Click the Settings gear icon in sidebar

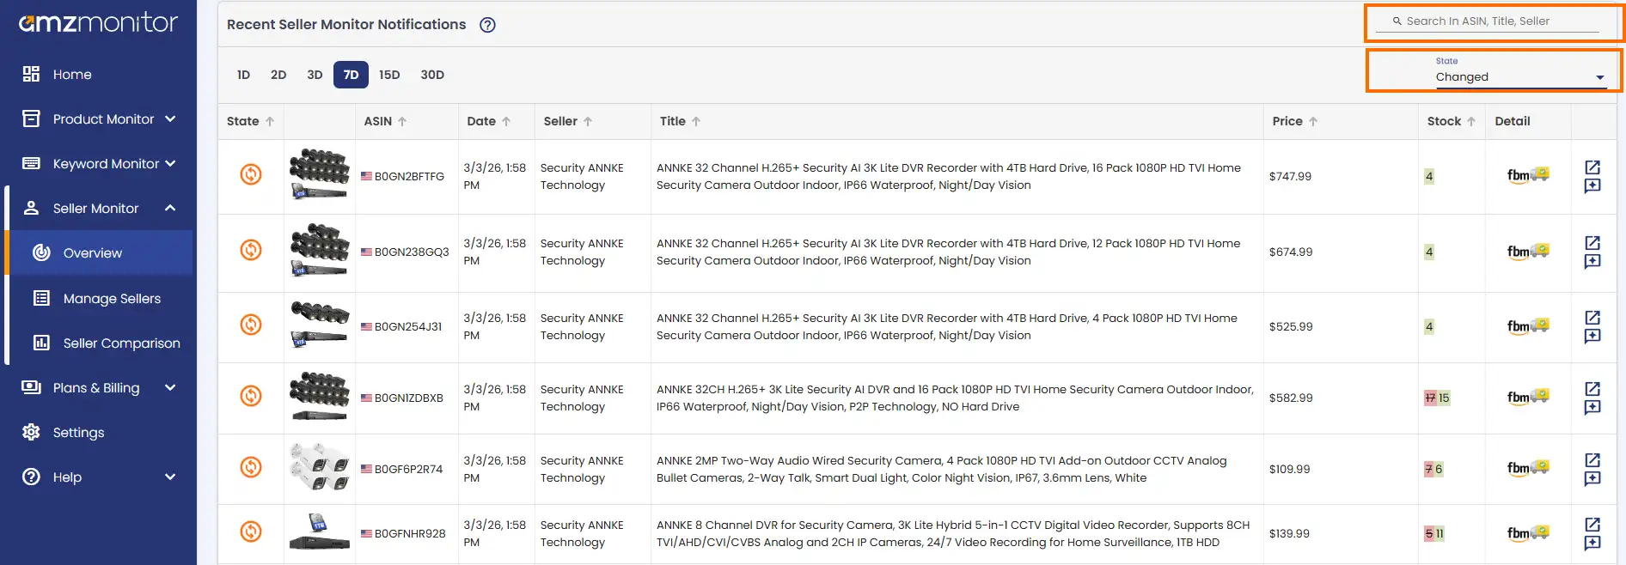(x=31, y=432)
